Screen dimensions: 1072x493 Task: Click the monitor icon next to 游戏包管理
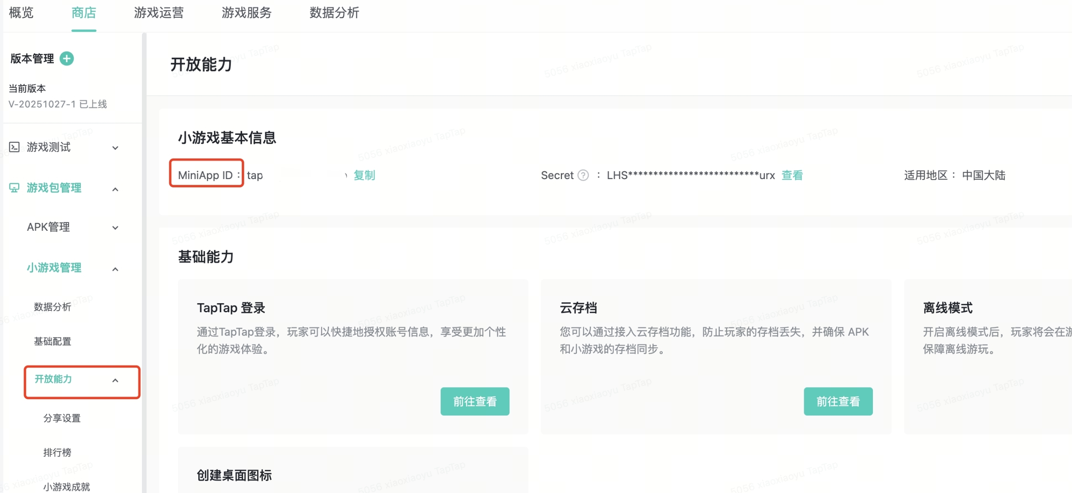14,188
